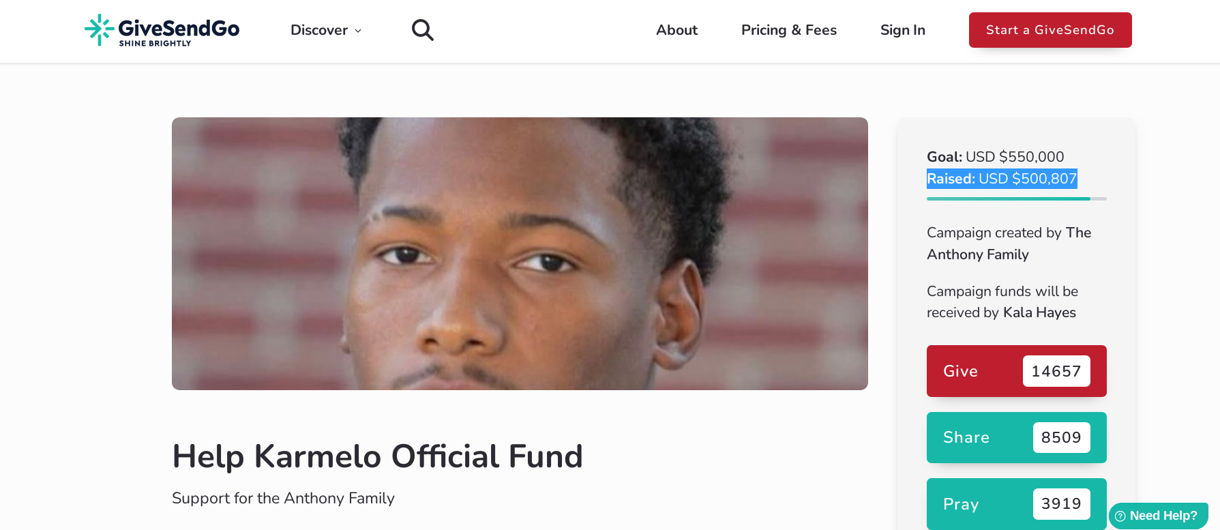1220x530 pixels.
Task: Click the Sign In link
Action: 902,30
